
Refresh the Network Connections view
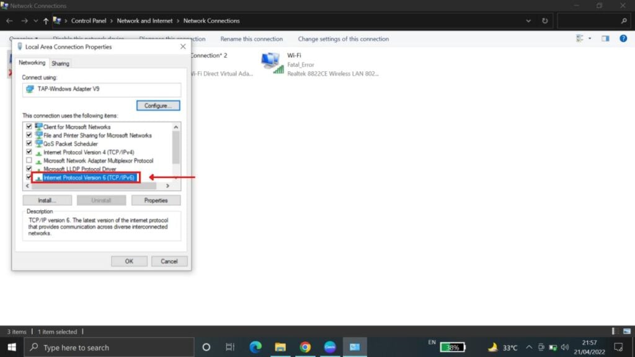click(544, 20)
